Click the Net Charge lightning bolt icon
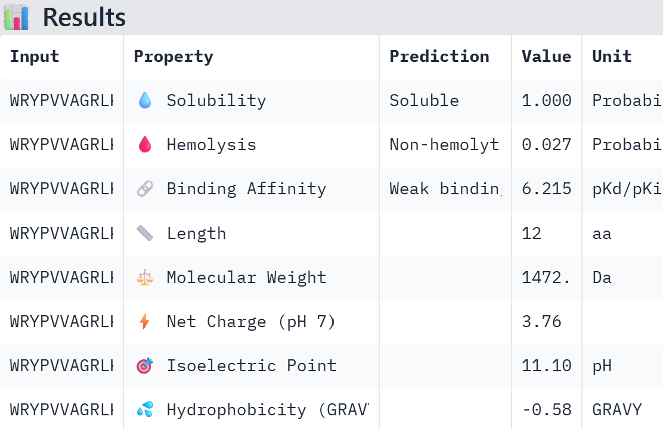This screenshot has width=663, height=429. [x=145, y=322]
